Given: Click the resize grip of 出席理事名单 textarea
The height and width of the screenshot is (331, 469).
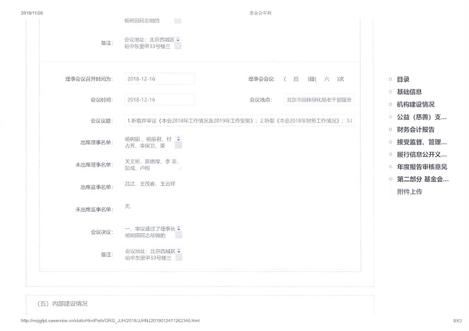Looking at the screenshot, I should 179,146.
